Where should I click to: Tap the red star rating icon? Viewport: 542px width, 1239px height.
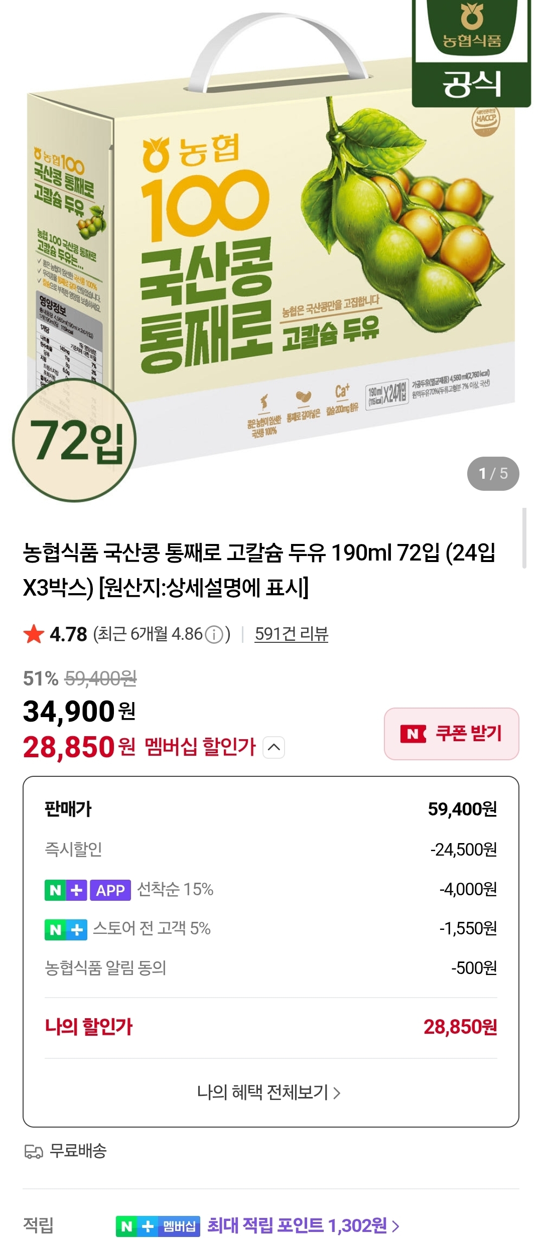point(34,634)
